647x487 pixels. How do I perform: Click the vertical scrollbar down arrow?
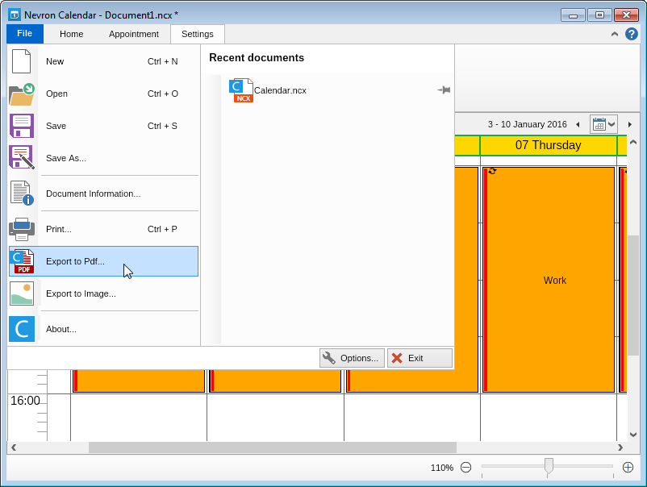click(x=633, y=435)
